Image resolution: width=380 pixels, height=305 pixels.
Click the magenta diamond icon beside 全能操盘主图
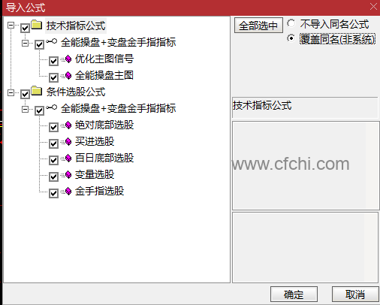point(68,76)
